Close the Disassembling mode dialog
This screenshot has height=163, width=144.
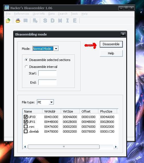point(123,34)
